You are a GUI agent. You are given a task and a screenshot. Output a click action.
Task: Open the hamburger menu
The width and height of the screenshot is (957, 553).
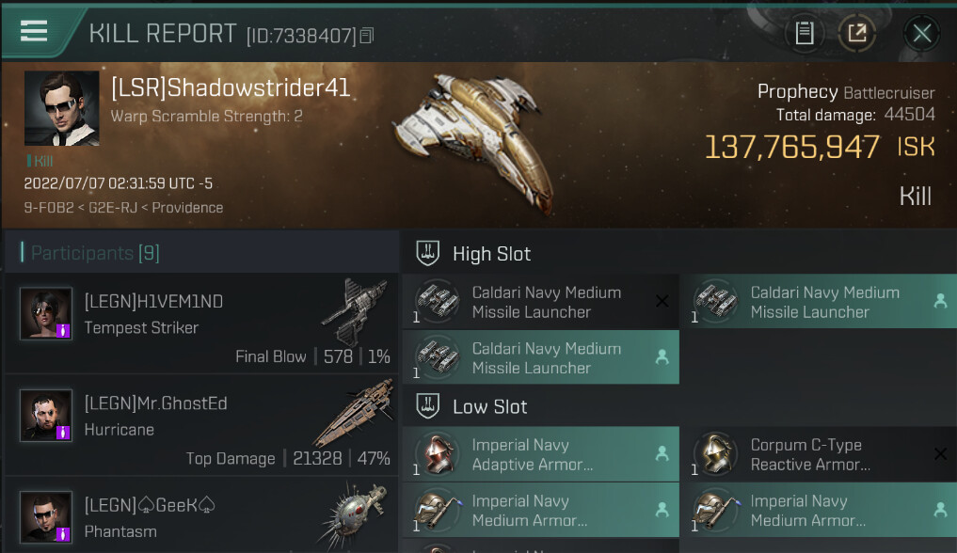coord(34,31)
